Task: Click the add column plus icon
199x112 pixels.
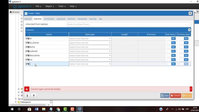Action: (x=189, y=30)
